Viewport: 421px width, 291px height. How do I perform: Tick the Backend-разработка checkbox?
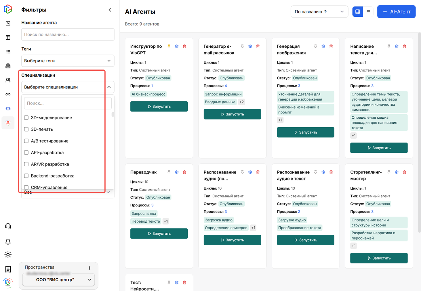click(26, 176)
